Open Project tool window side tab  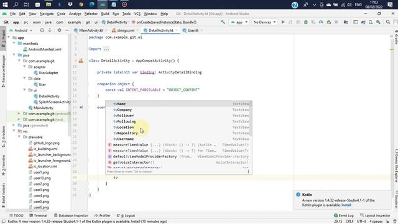pyautogui.click(x=3, y=38)
